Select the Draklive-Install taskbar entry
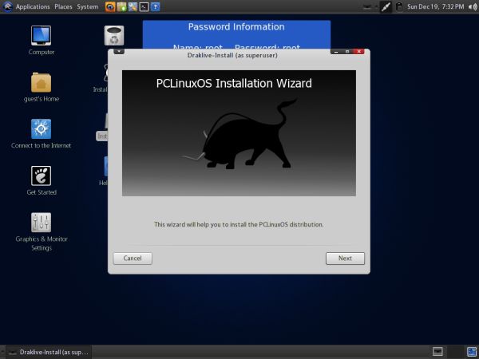The image size is (479, 359). [49, 353]
